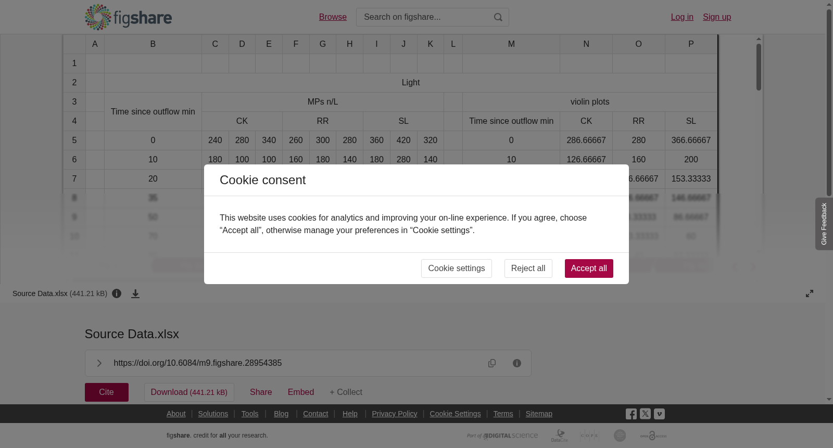Viewport: 833px width, 448px height.
Task: Copy DOI using the copy icon
Action: click(x=492, y=363)
